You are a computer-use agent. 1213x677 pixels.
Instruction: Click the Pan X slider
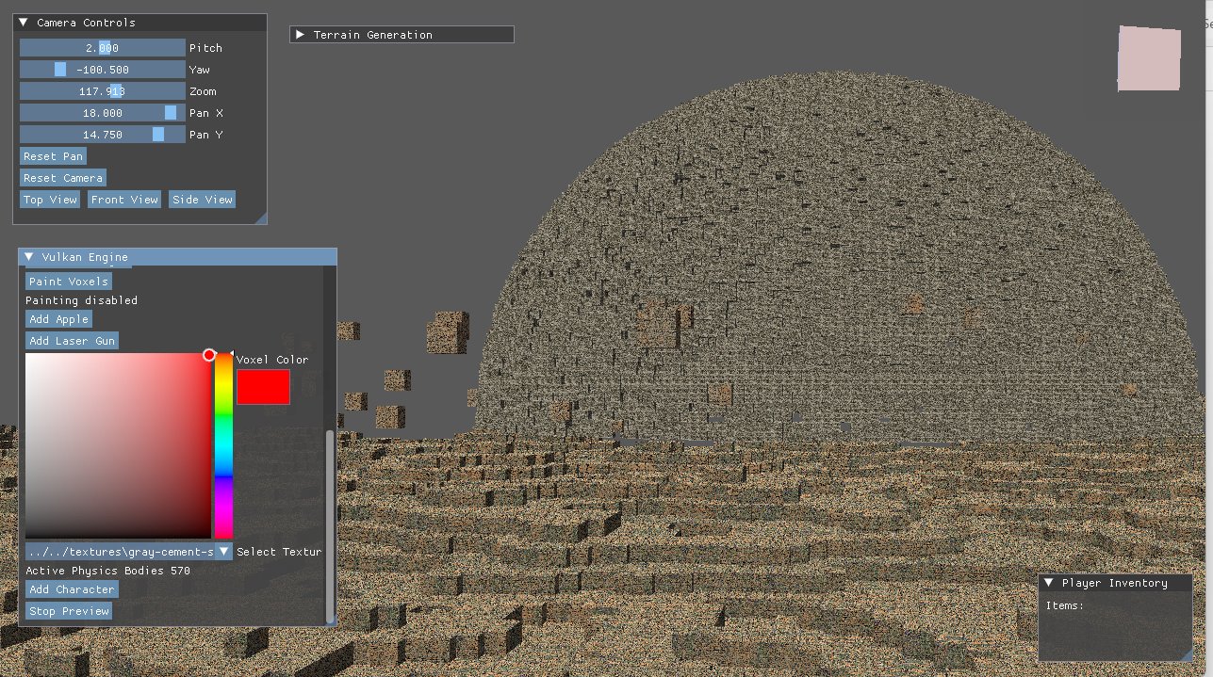102,113
